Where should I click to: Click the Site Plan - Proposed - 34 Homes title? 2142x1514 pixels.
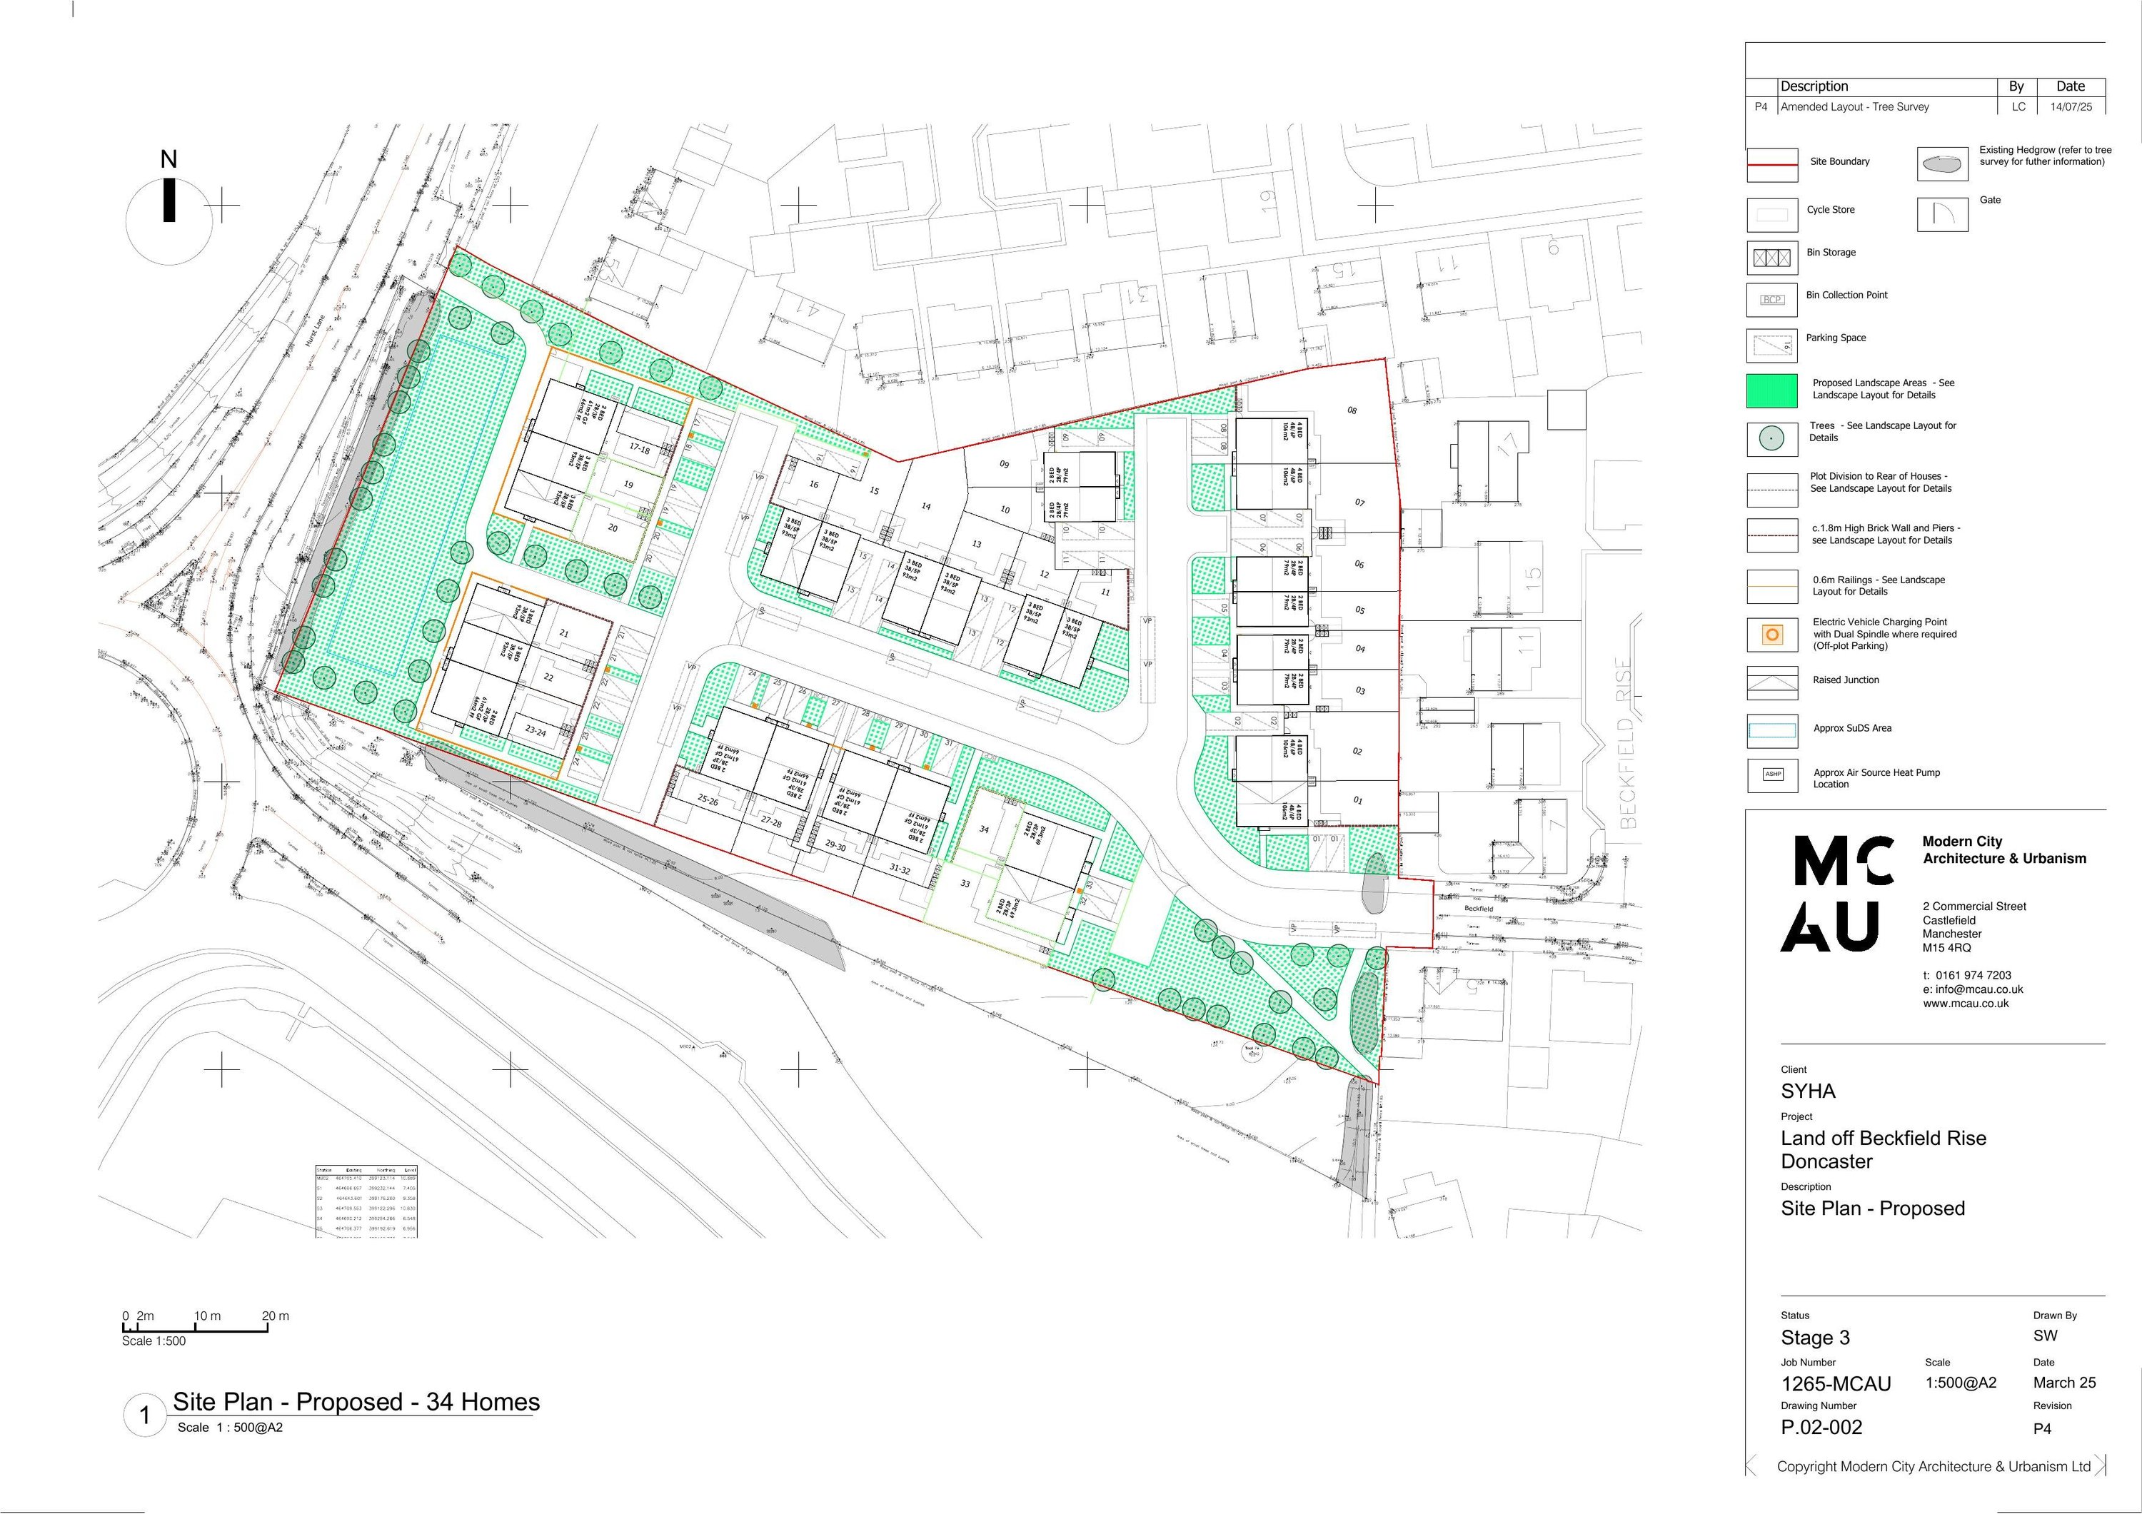356,1402
